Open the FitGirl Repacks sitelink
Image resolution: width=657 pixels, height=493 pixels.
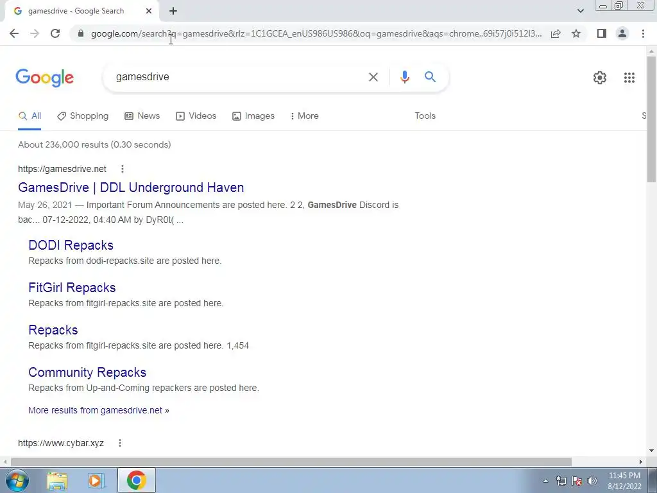pos(72,288)
